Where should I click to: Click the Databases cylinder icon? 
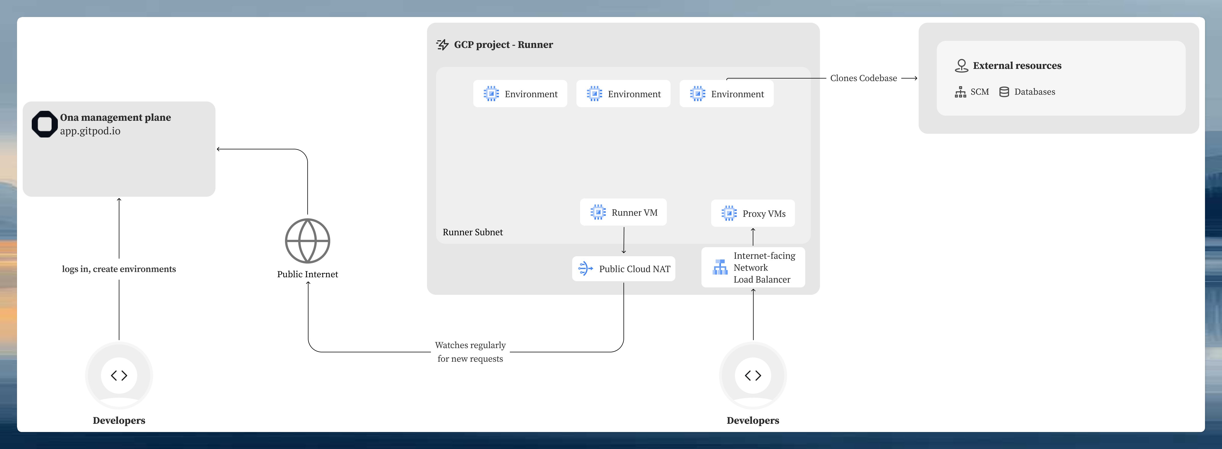tap(1004, 92)
